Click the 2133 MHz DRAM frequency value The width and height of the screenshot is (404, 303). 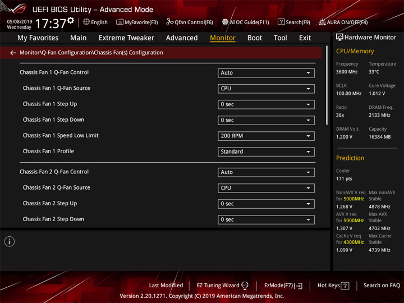(x=379, y=115)
